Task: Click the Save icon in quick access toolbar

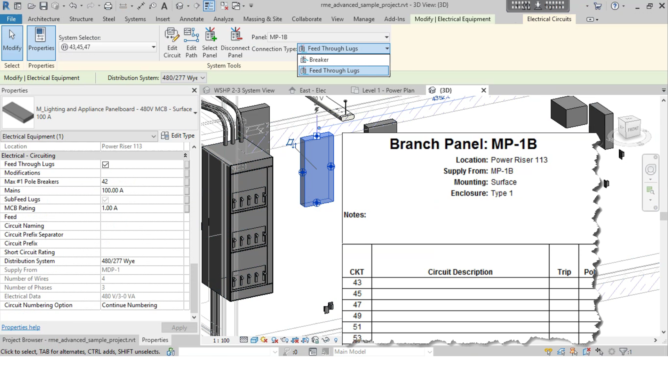Action: coord(43,6)
